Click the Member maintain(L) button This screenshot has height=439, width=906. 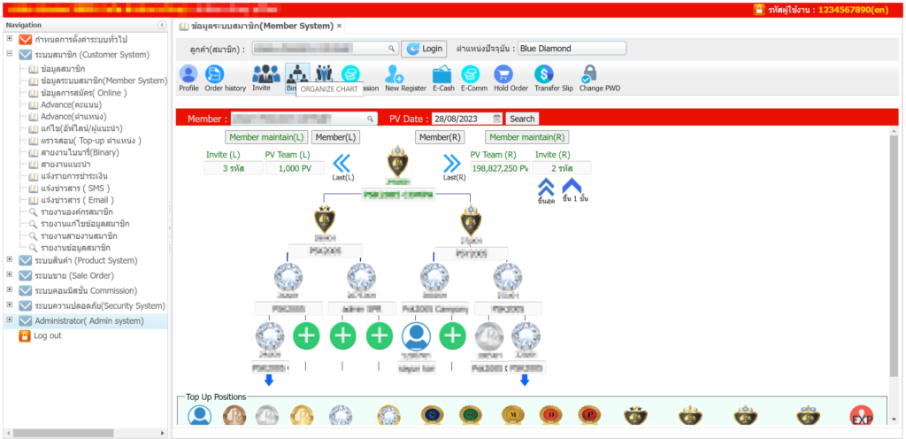[x=265, y=137]
